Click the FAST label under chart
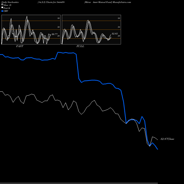 (20, 46)
